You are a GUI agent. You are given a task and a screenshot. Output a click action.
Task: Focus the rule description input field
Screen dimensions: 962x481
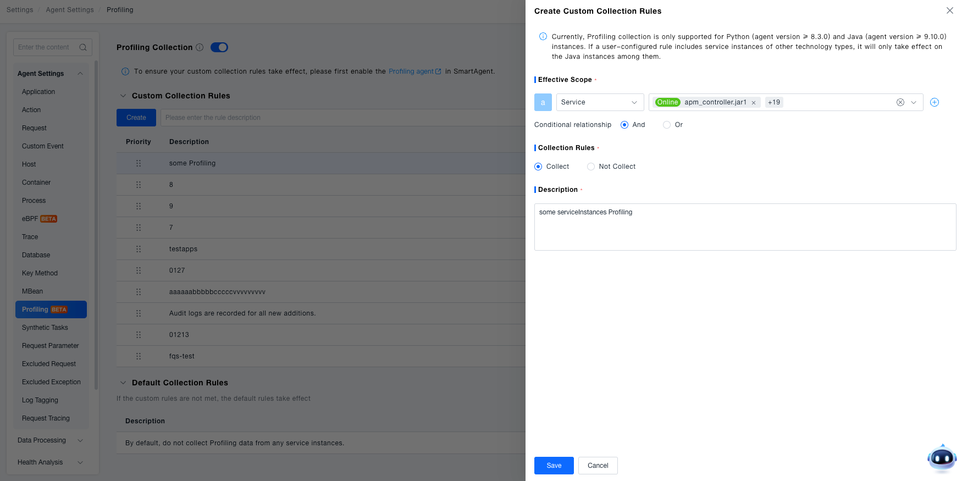(343, 118)
